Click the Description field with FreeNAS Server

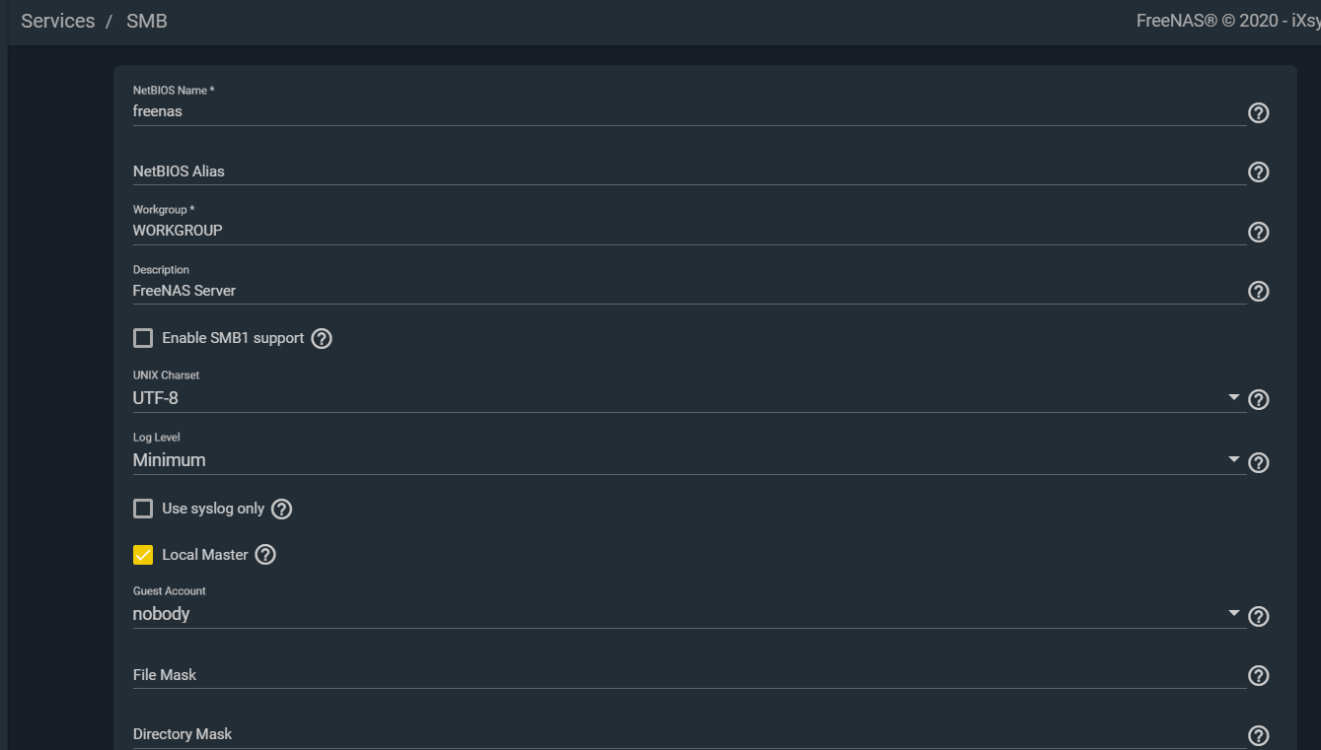pos(688,291)
